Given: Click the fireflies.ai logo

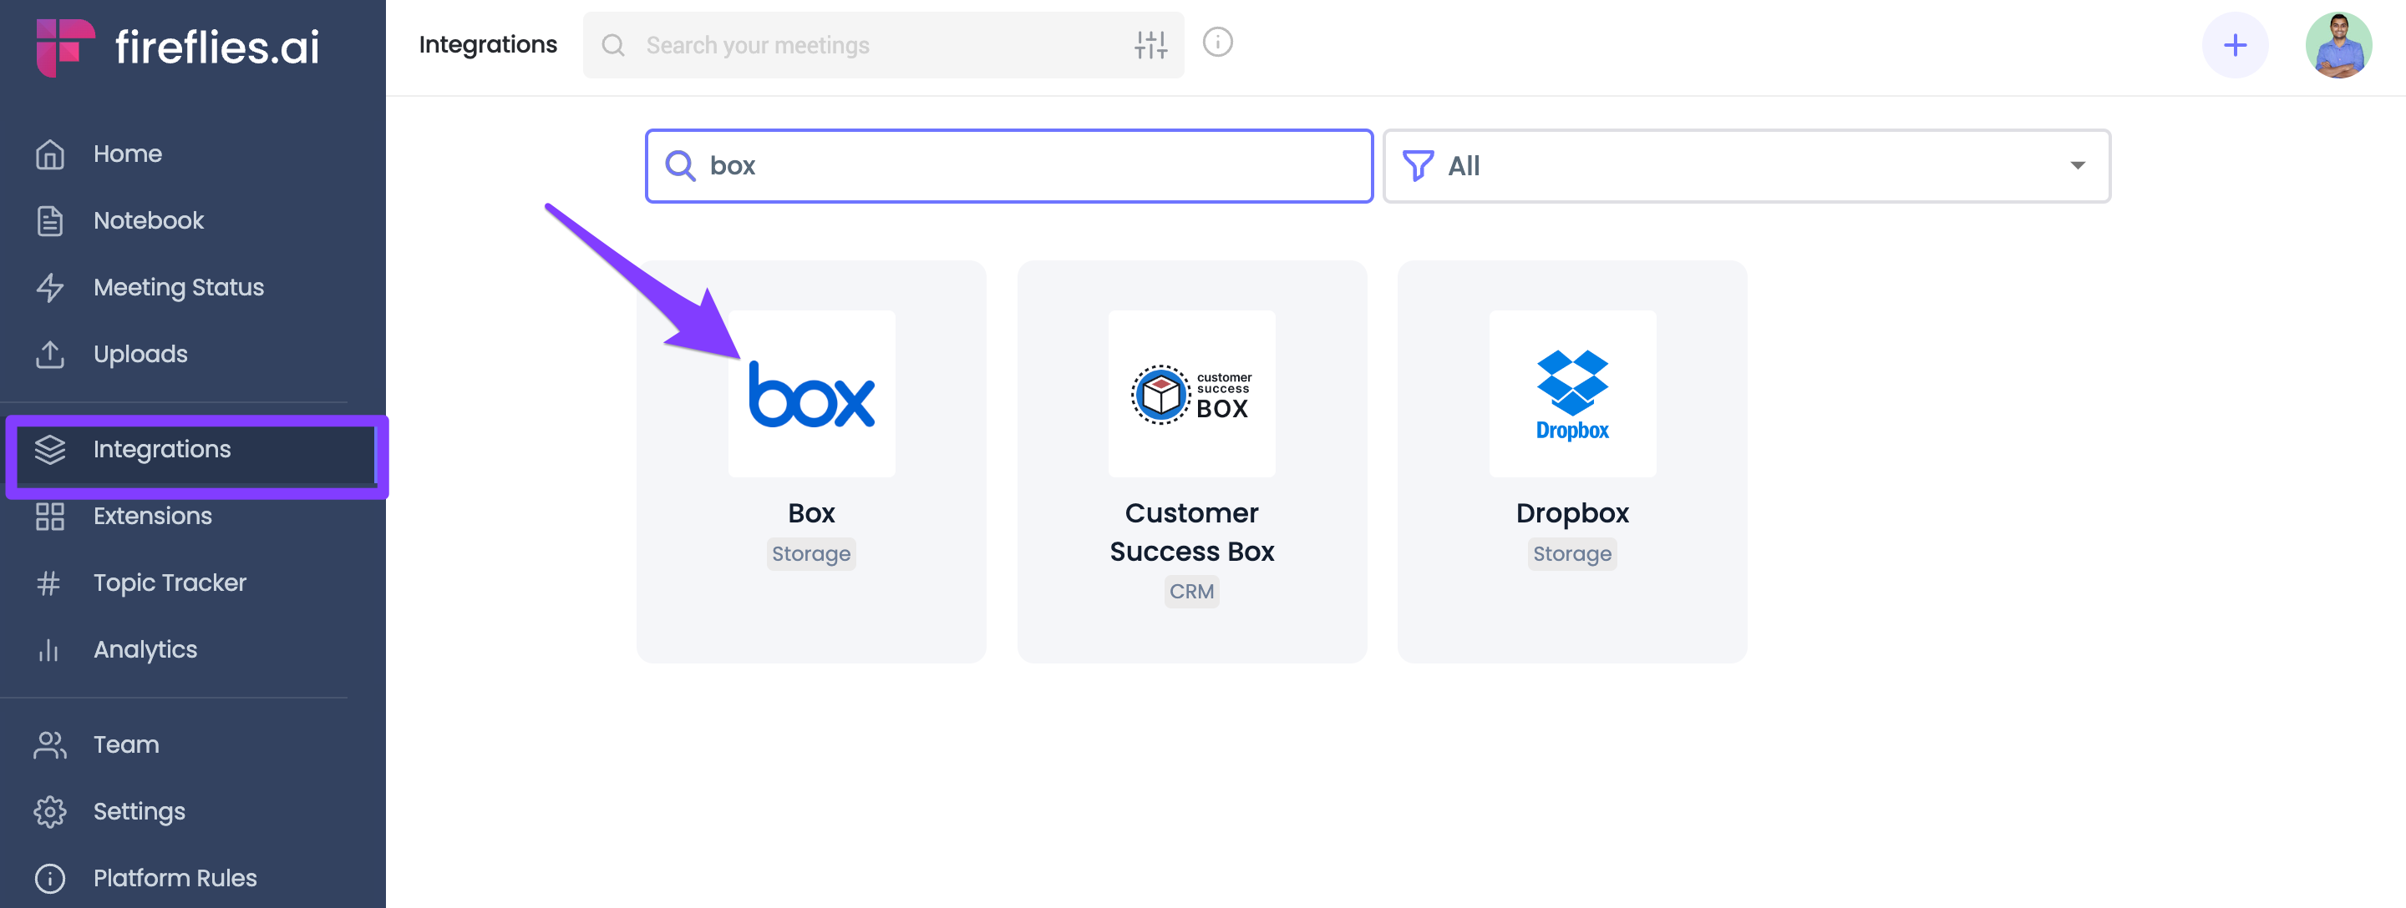Looking at the screenshot, I should point(177,47).
